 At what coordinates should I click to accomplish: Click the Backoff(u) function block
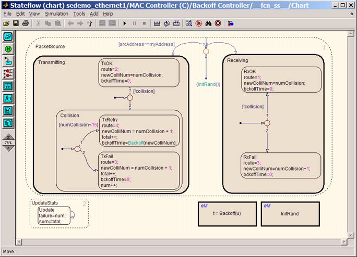227,213
